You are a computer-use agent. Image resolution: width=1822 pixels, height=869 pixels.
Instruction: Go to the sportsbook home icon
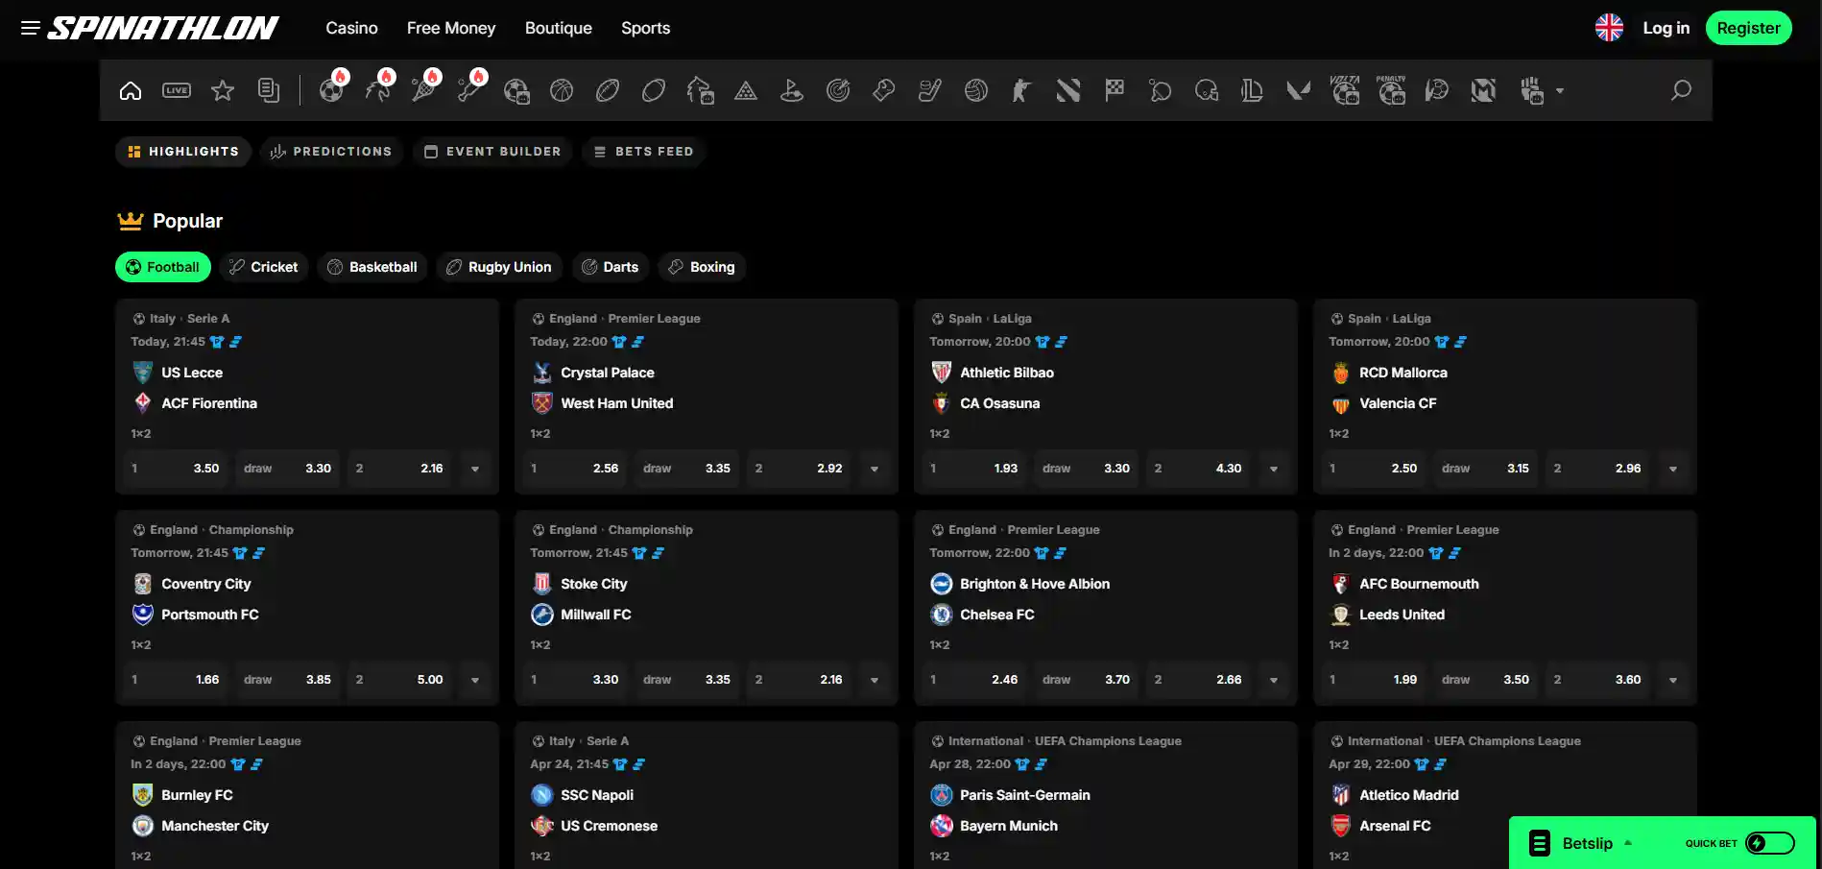click(x=131, y=90)
